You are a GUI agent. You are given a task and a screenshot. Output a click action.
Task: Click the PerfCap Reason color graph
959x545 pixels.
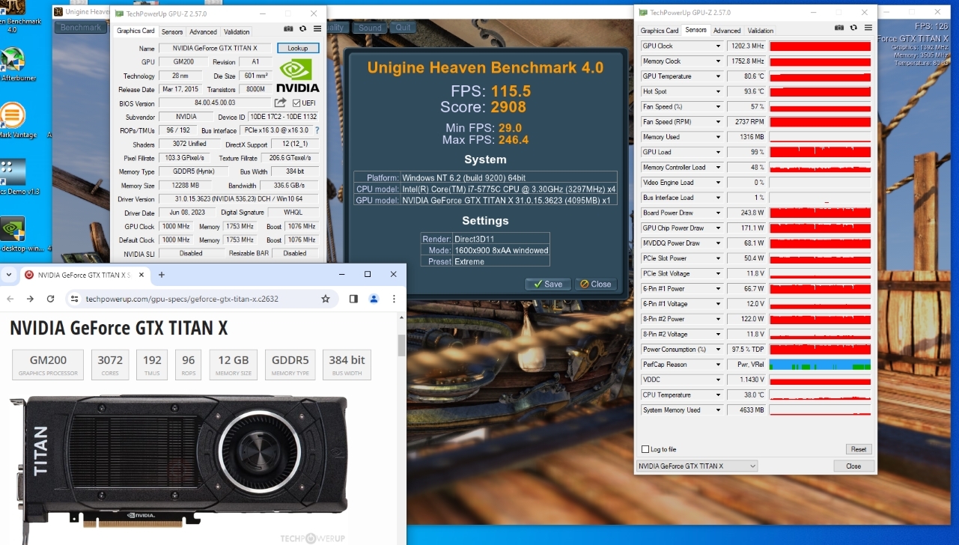point(820,365)
